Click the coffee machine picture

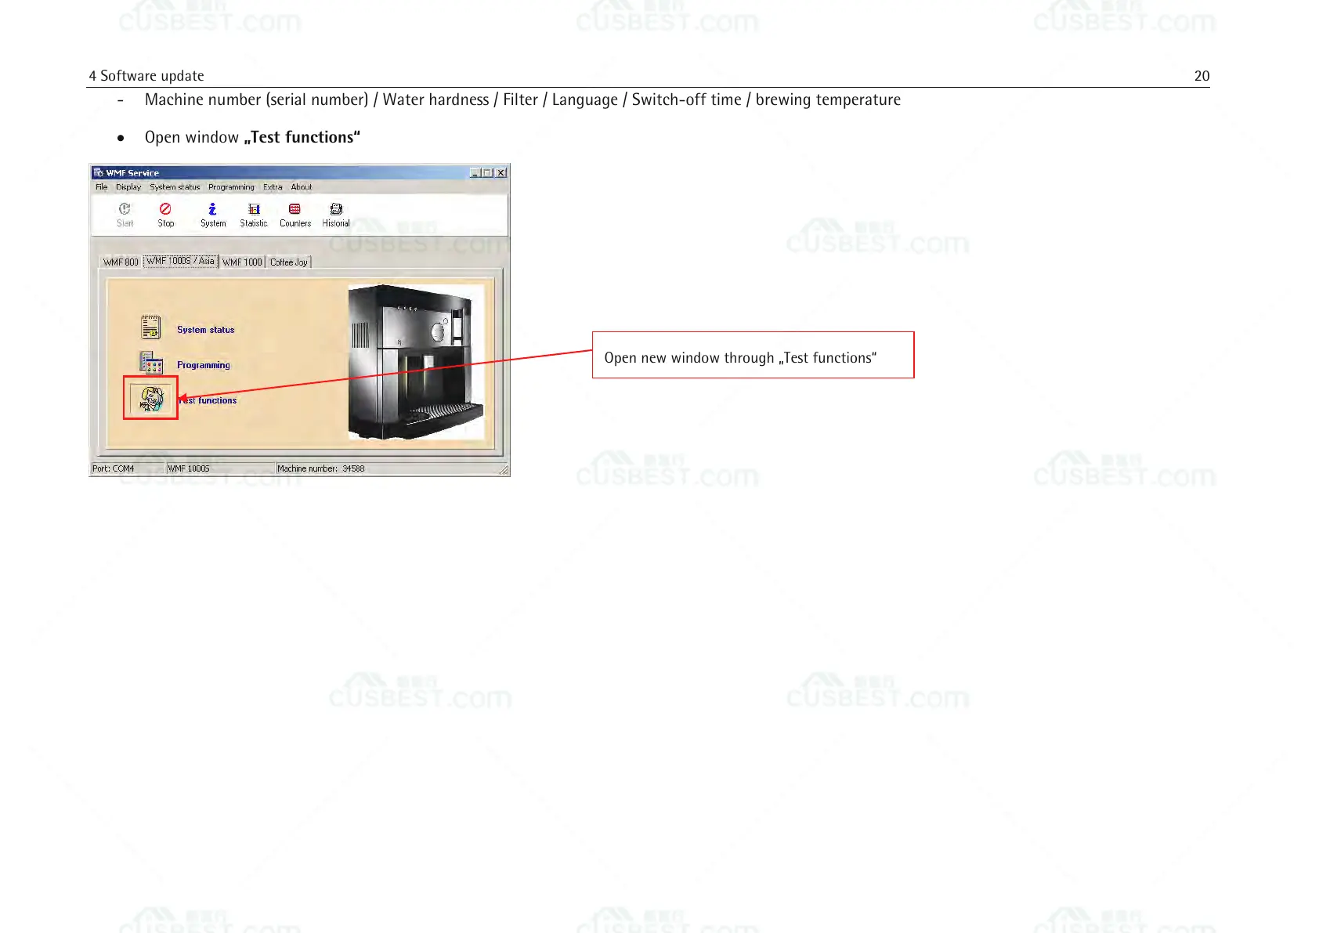416,361
